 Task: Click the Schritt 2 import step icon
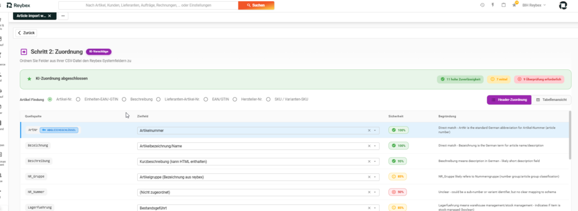[x=24, y=52]
